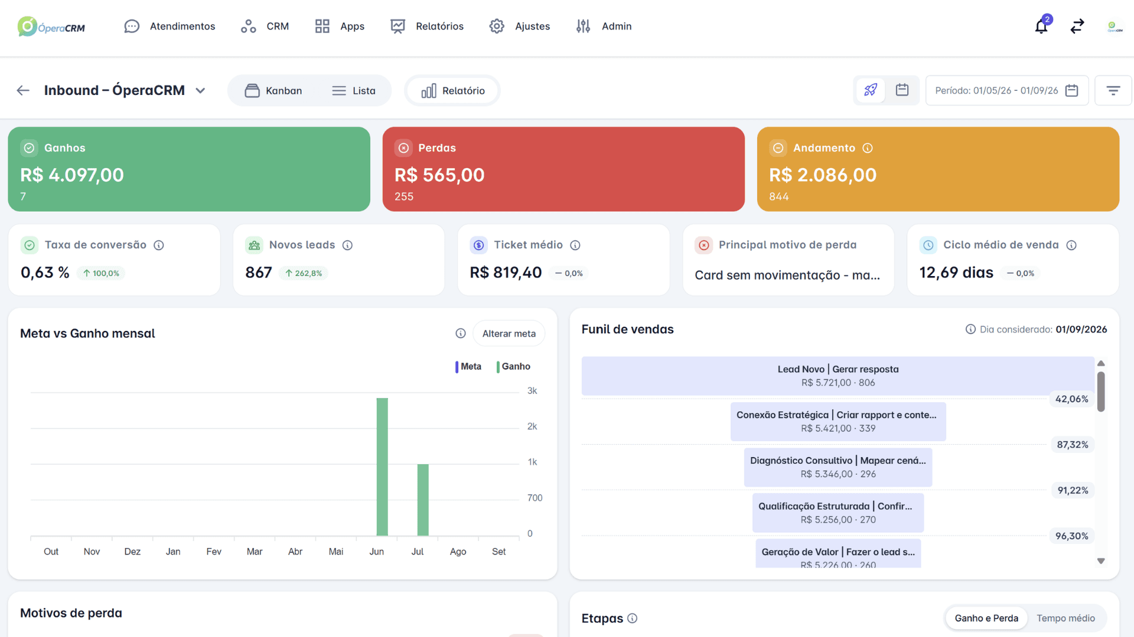Select the rocket view icon
The height and width of the screenshot is (637, 1134).
coord(871,90)
